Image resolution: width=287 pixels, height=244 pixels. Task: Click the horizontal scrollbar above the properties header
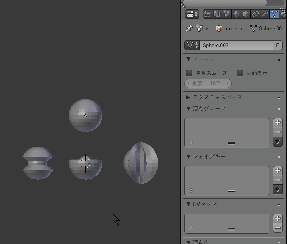point(225,3)
